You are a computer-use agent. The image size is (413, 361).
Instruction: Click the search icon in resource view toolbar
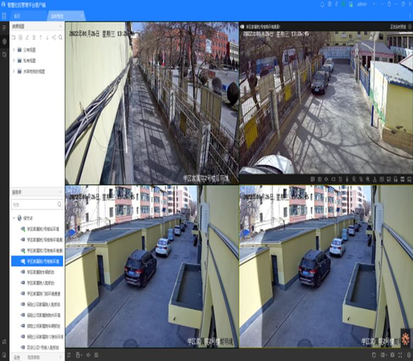[61, 37]
